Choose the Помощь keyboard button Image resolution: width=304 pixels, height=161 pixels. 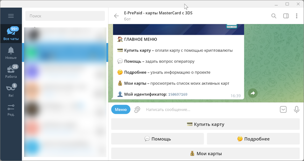[157, 139]
